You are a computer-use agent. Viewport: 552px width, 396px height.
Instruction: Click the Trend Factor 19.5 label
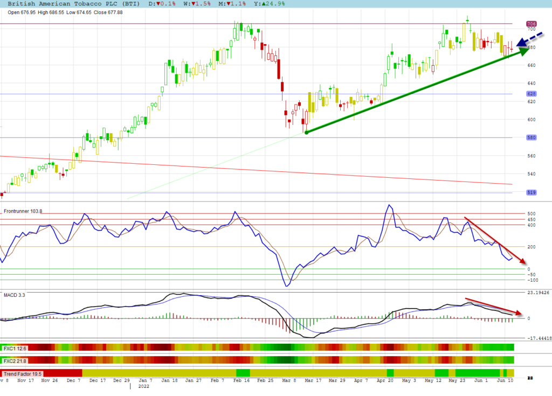coord(23,374)
